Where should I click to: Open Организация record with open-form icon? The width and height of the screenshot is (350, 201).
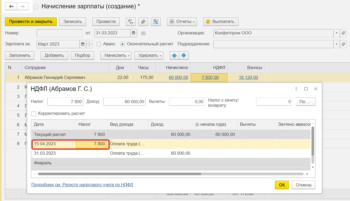(x=343, y=33)
